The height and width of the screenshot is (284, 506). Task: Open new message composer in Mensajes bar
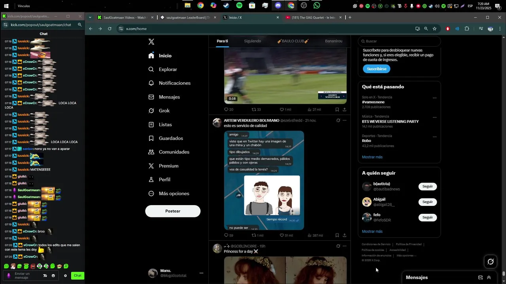(x=480, y=277)
